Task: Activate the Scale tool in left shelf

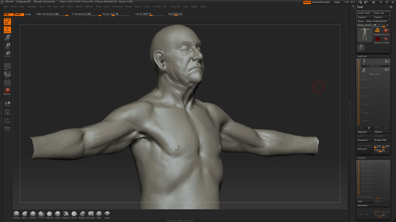Action: point(7,46)
